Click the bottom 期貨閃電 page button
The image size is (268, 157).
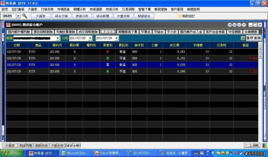coord(26,146)
